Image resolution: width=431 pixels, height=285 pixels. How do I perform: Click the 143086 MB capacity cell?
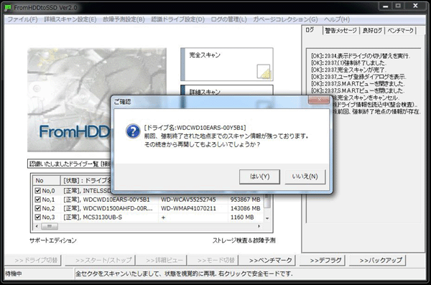click(245, 208)
